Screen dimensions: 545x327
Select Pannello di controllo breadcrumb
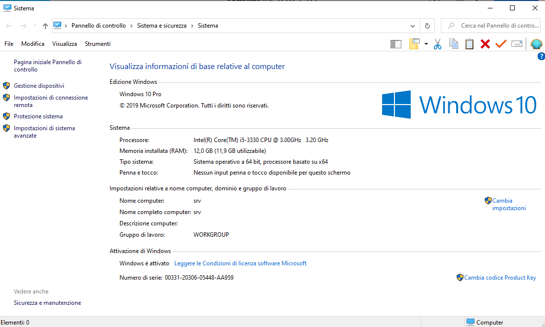[99, 26]
